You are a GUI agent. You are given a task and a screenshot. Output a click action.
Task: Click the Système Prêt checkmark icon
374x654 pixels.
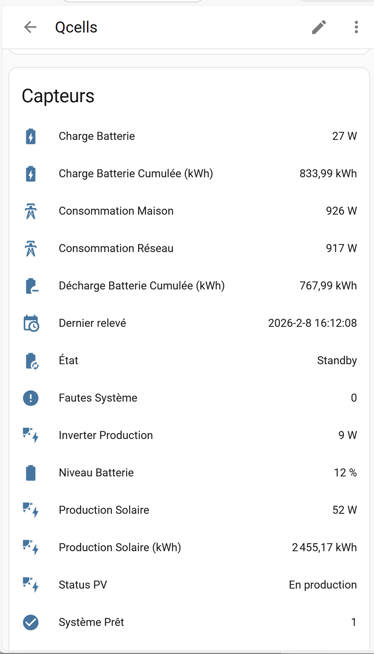coord(31,622)
